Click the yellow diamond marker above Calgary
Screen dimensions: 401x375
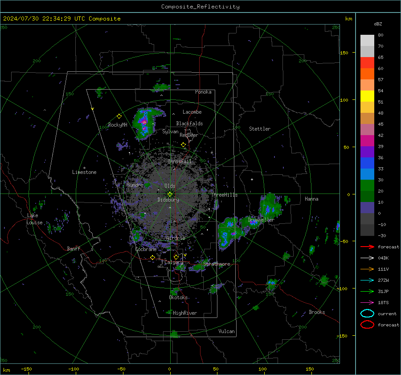tap(176, 257)
